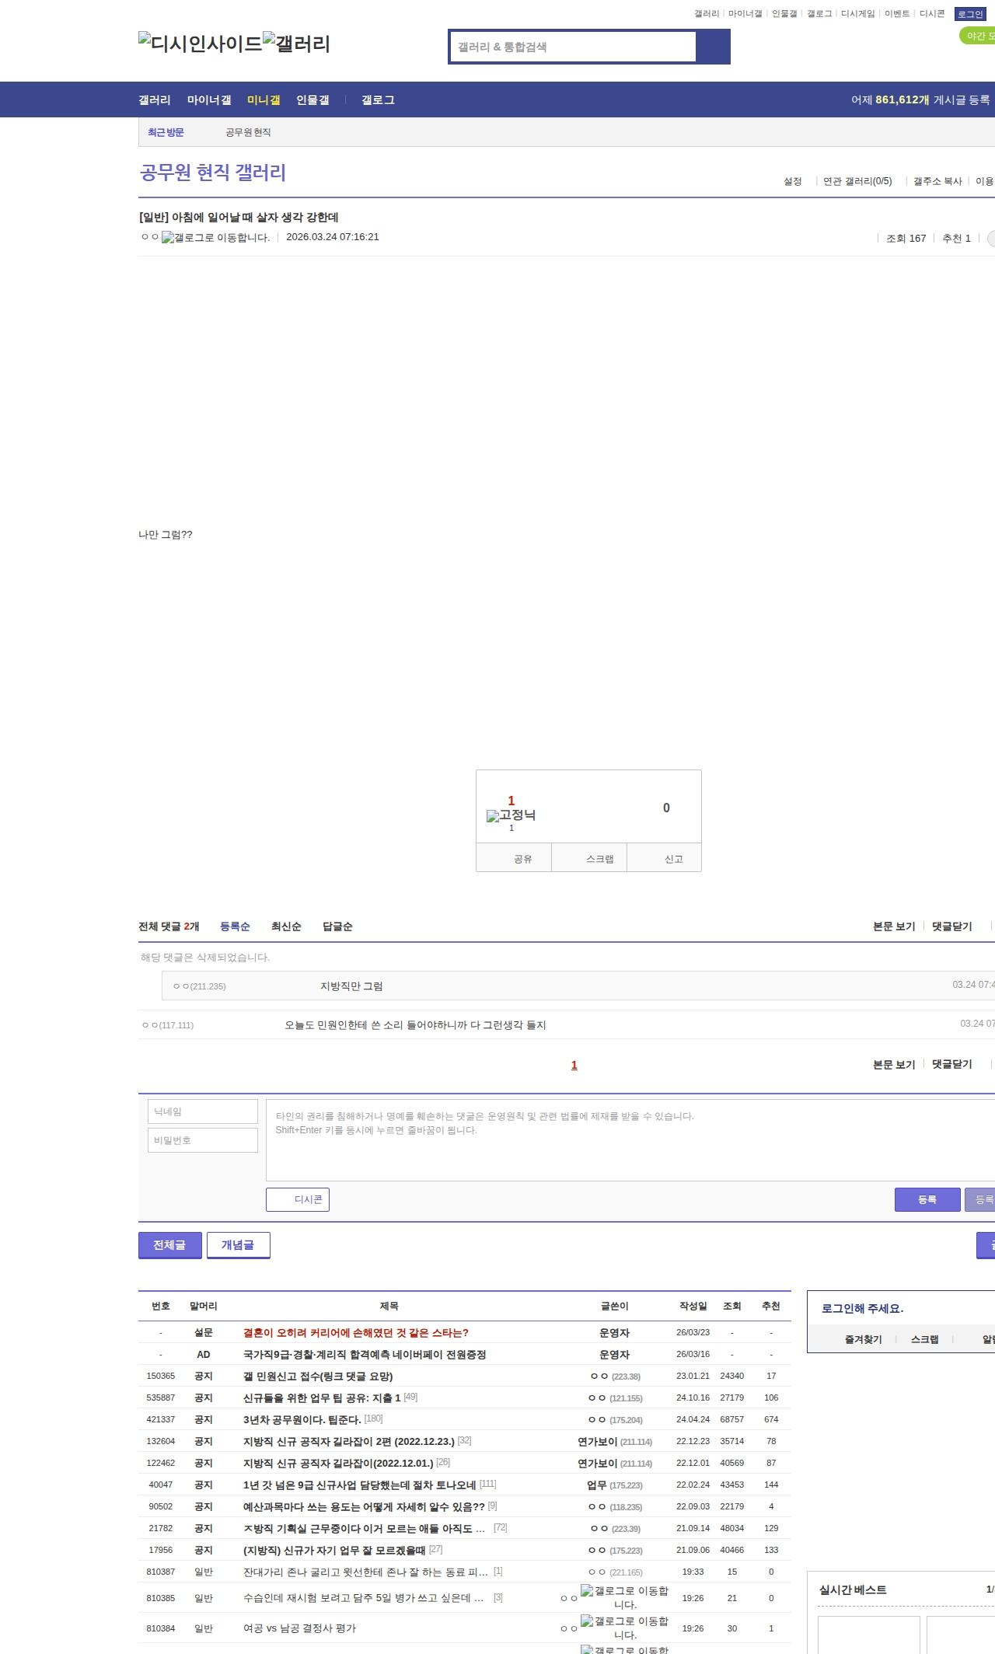
Task: Open the 설정 dropdown in gallery header
Action: pos(793,181)
